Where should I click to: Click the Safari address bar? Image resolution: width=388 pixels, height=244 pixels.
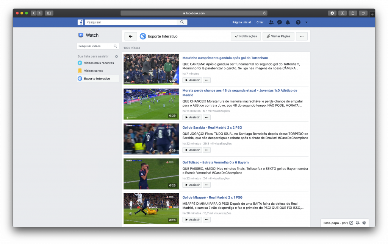tap(194, 13)
